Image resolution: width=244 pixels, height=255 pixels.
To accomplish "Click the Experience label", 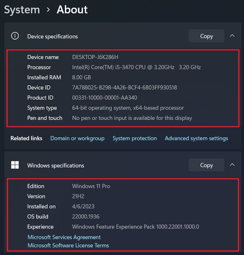I will 40,227.
